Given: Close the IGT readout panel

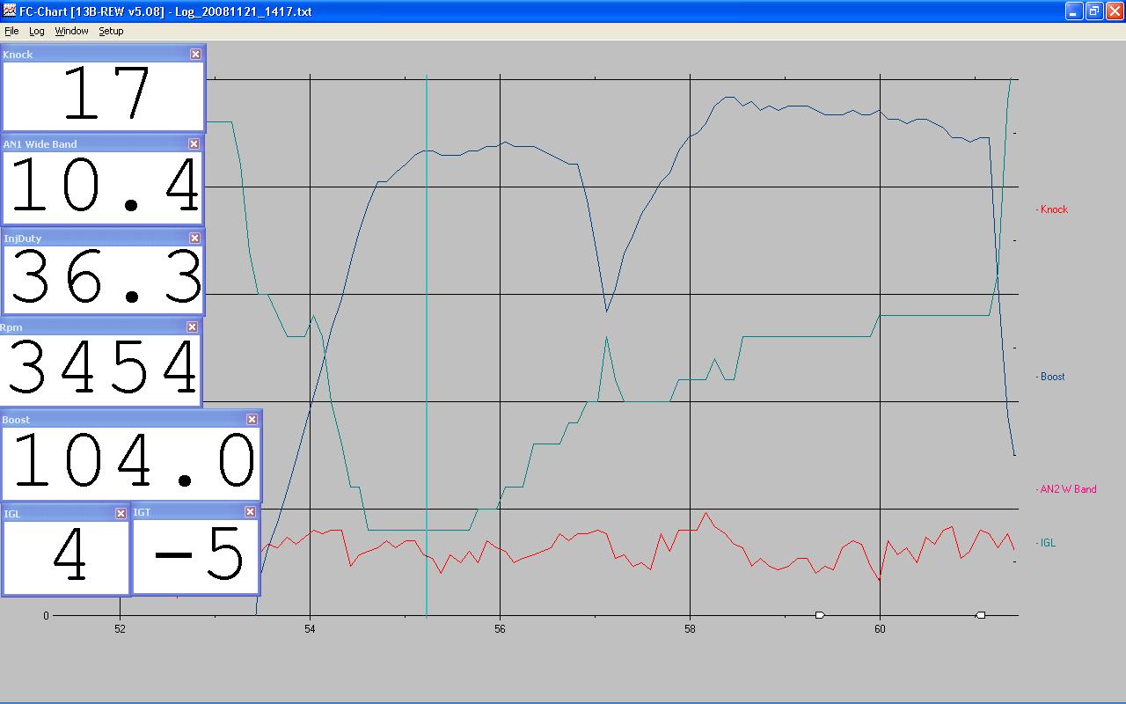Looking at the screenshot, I should pyautogui.click(x=251, y=511).
